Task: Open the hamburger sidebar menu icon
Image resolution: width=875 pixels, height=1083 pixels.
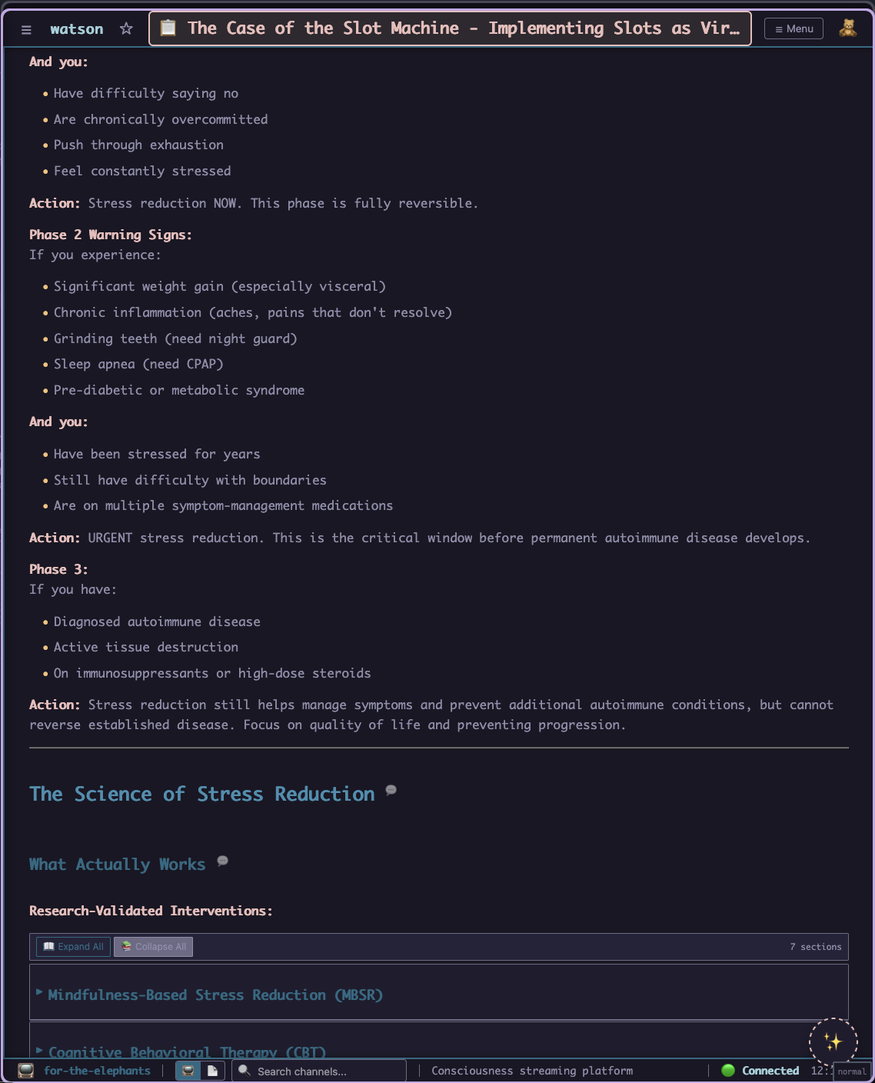Action: 26,29
